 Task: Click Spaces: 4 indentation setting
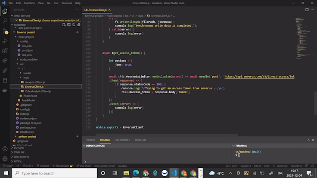(x=246, y=166)
